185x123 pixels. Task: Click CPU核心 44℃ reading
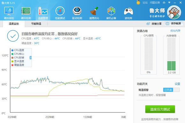(51, 38)
